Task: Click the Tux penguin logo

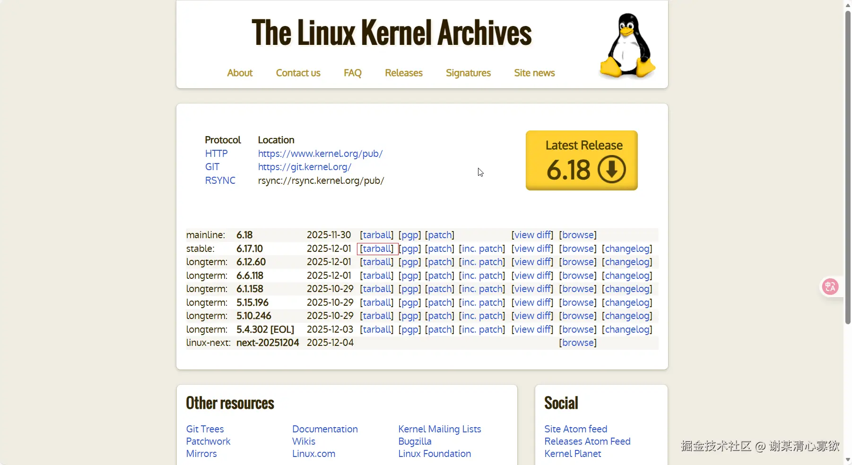Action: click(627, 45)
